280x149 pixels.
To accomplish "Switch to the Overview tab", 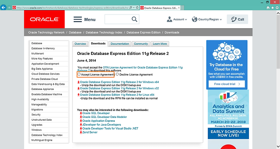I will 80,44.
